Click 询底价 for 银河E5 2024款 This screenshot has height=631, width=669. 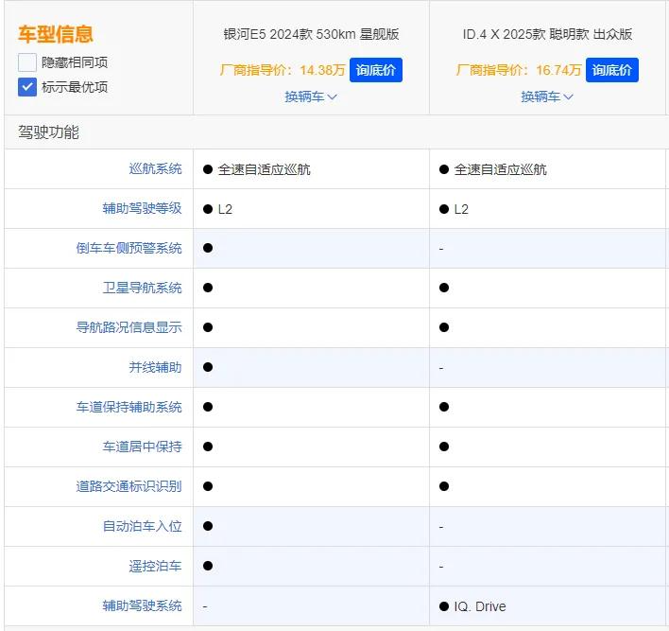click(375, 70)
